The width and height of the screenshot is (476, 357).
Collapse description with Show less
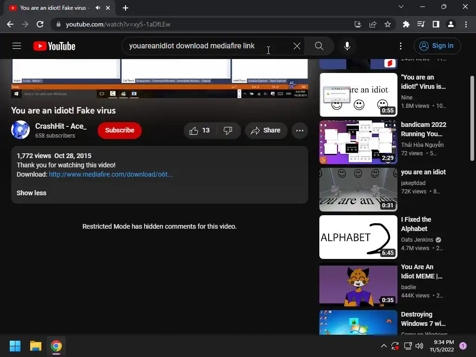[x=32, y=193]
